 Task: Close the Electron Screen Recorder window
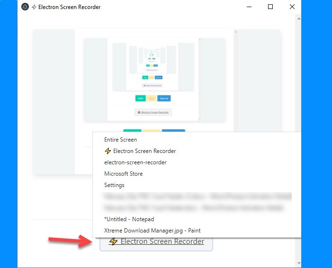point(291,7)
